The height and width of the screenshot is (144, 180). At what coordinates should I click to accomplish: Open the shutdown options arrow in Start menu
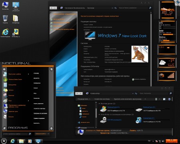click(48, 134)
